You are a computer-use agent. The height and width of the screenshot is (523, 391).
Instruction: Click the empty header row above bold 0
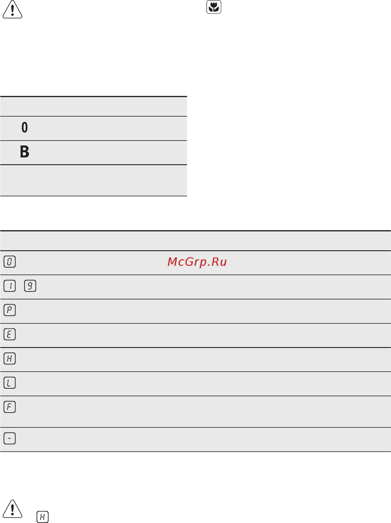(93, 107)
